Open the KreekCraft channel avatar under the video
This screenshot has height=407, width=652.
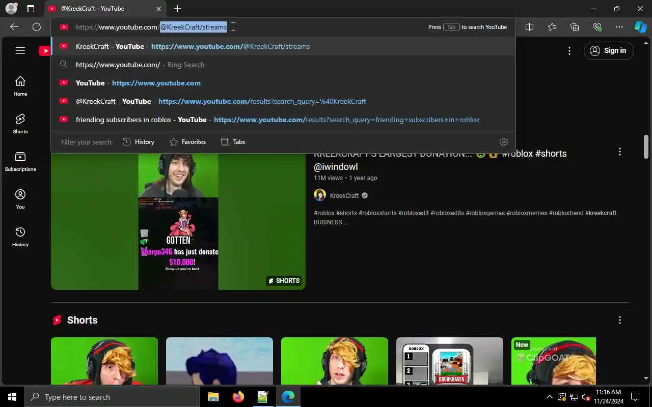[x=320, y=195]
